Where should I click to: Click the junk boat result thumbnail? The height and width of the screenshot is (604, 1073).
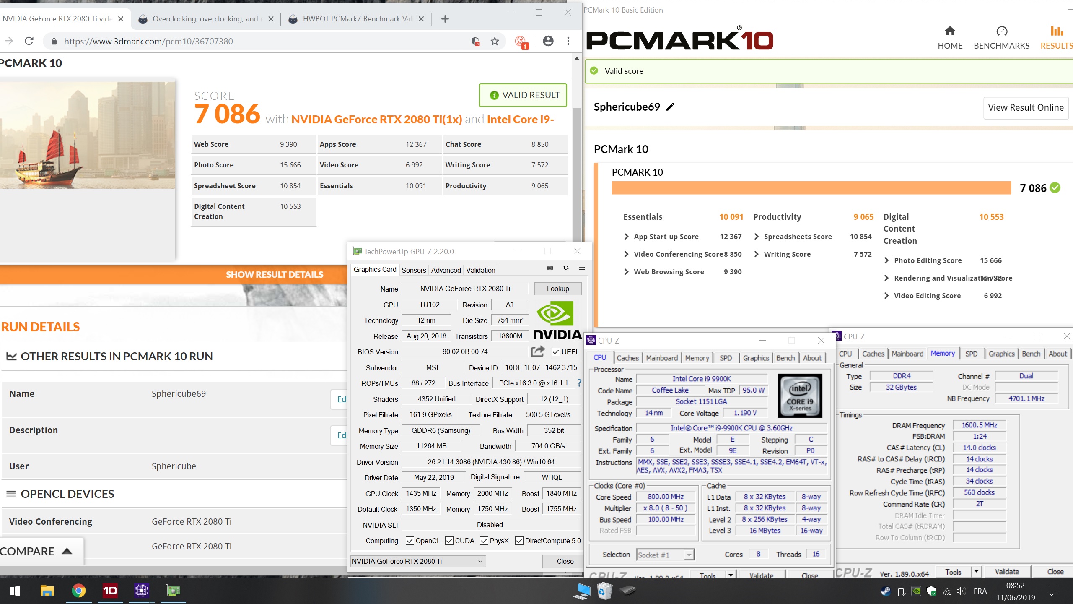click(88, 135)
